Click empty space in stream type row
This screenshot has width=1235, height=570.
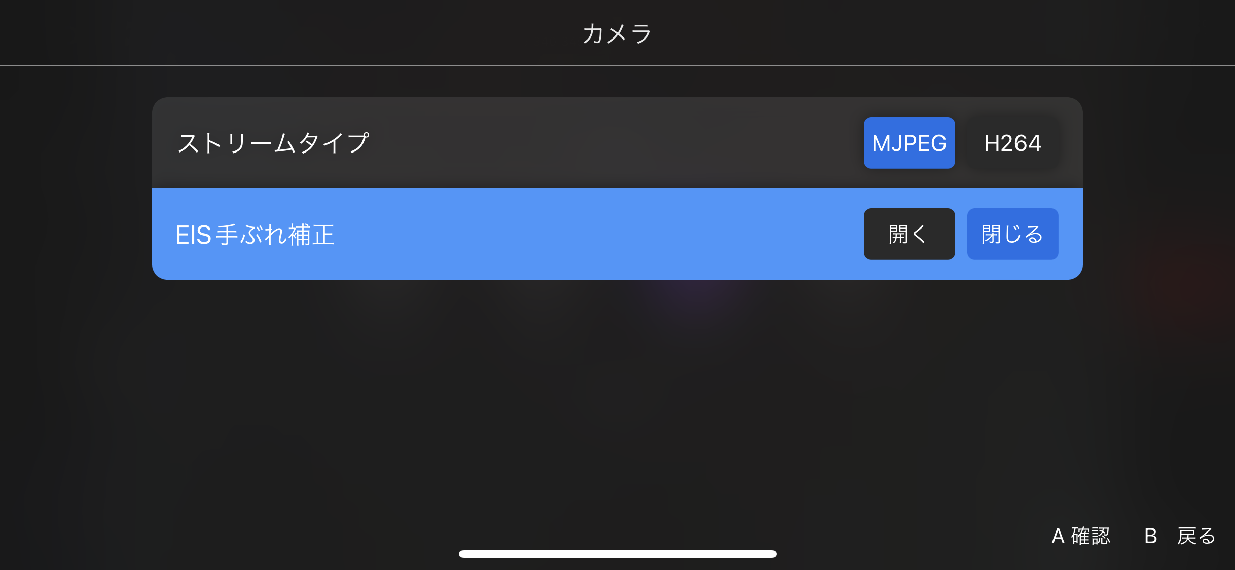coord(608,143)
